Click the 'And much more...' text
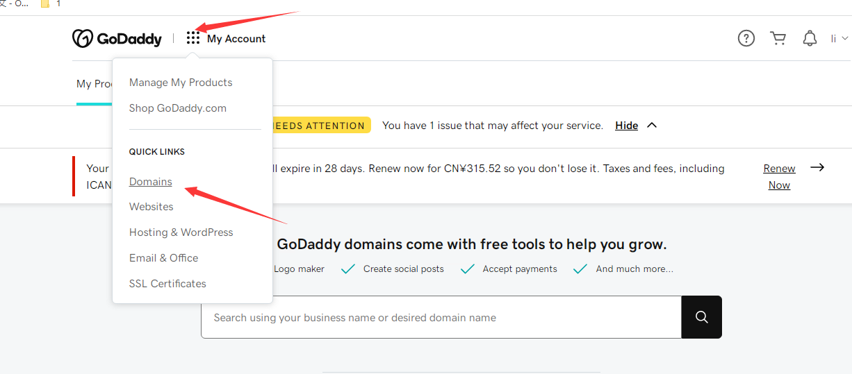Image resolution: width=852 pixels, height=374 pixels. 634,269
